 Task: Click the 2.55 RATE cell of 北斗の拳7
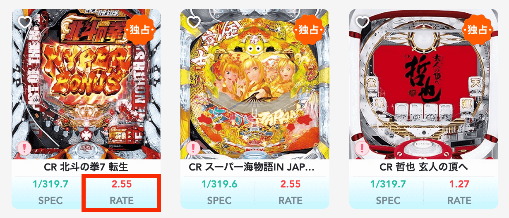pyautogui.click(x=122, y=193)
